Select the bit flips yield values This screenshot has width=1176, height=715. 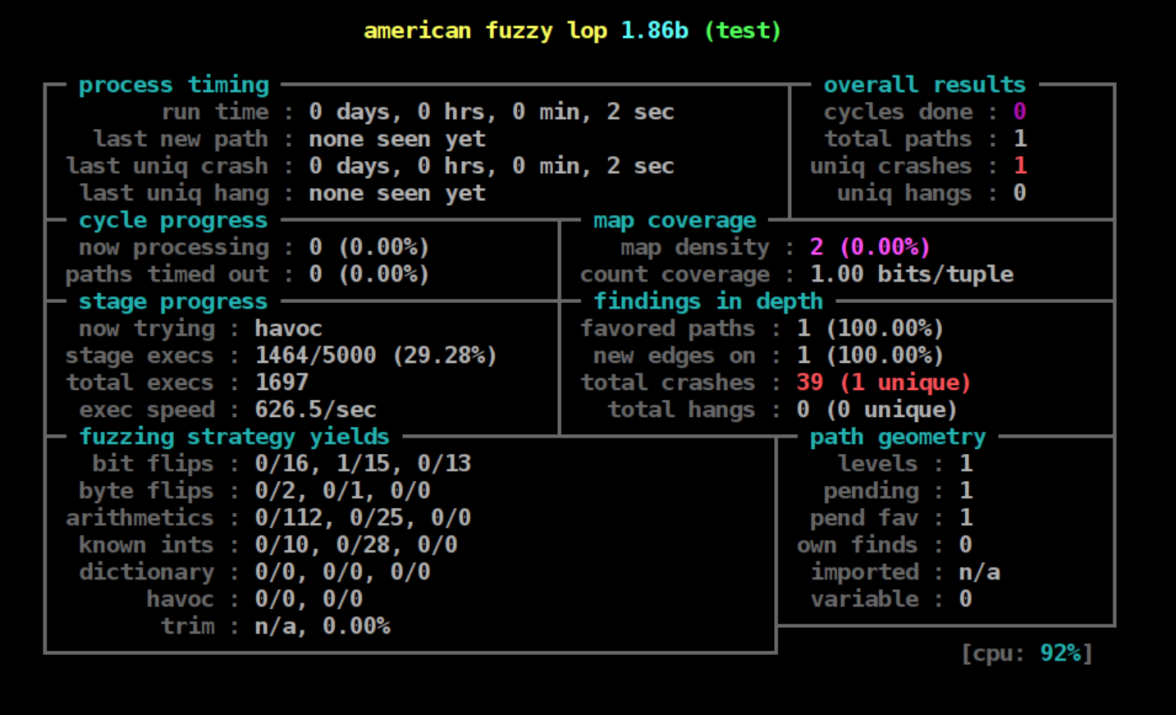coord(363,464)
